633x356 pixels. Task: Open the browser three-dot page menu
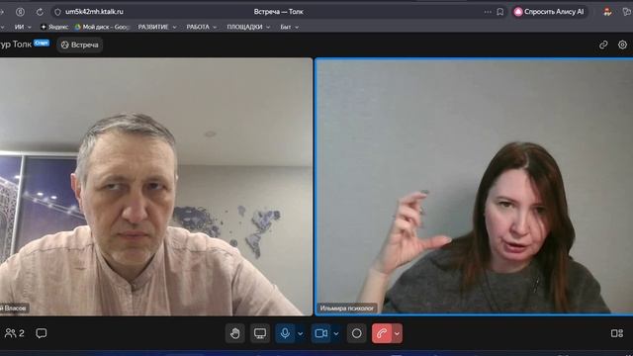[488, 12]
